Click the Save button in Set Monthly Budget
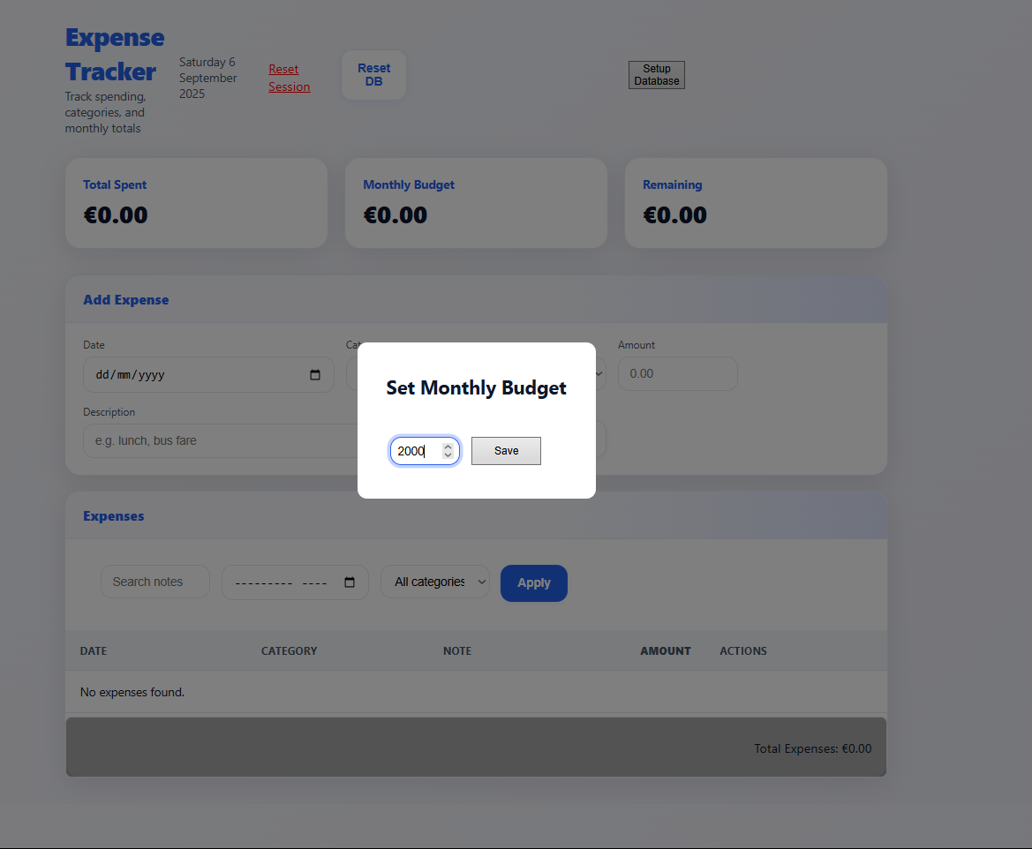Screen dimensions: 1032x849 pyautogui.click(x=506, y=450)
